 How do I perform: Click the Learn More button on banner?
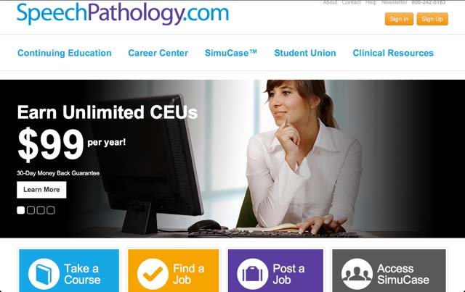coord(41,190)
